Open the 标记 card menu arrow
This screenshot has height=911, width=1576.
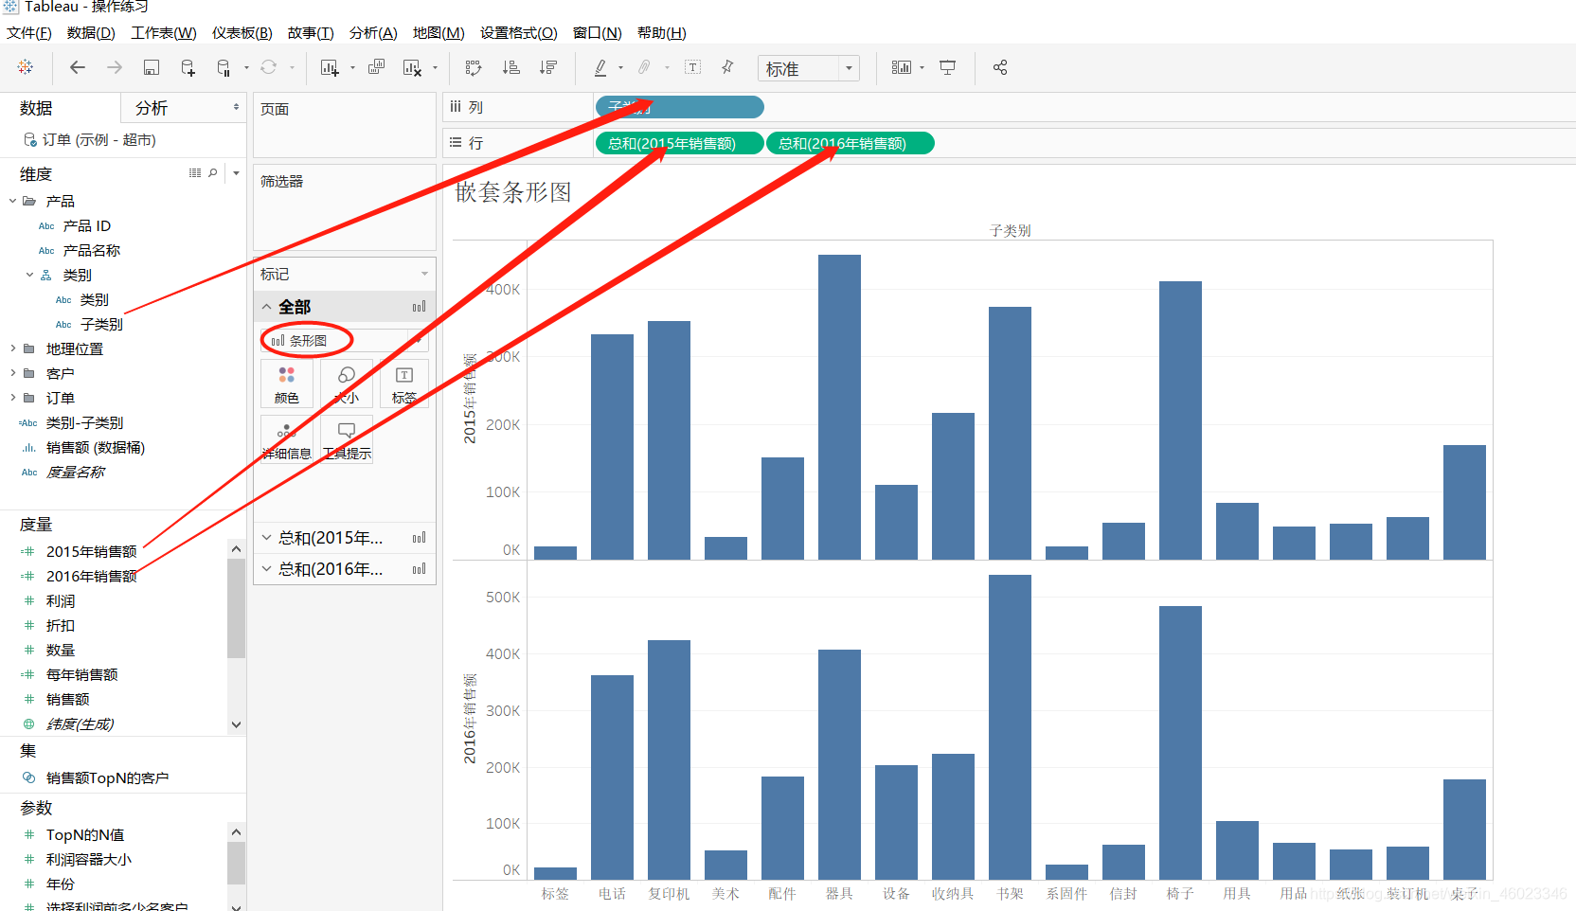click(424, 274)
